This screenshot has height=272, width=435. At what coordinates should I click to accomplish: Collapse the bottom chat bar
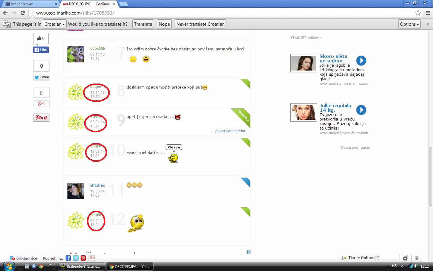pos(417,258)
